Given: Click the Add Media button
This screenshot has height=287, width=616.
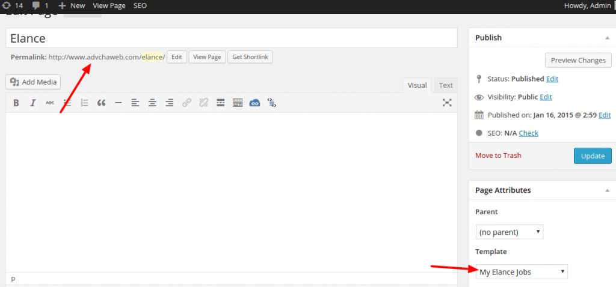Looking at the screenshot, I should coord(34,82).
